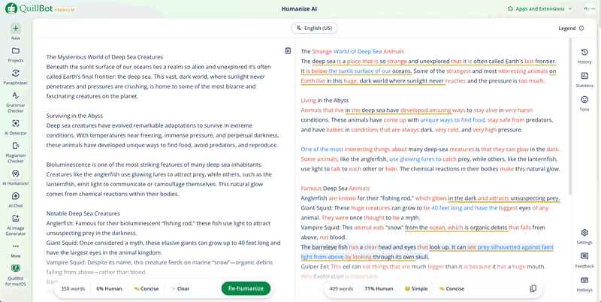Click the Re-humanize button
This screenshot has height=302, width=601.
click(x=246, y=288)
